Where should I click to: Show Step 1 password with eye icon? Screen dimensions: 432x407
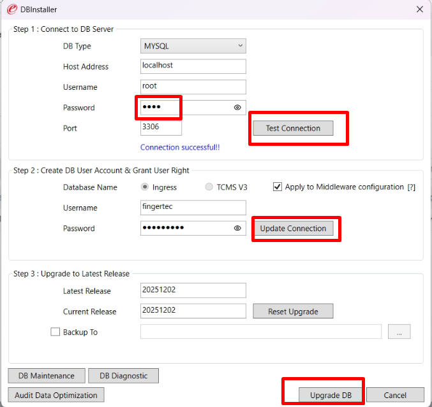[x=237, y=108]
